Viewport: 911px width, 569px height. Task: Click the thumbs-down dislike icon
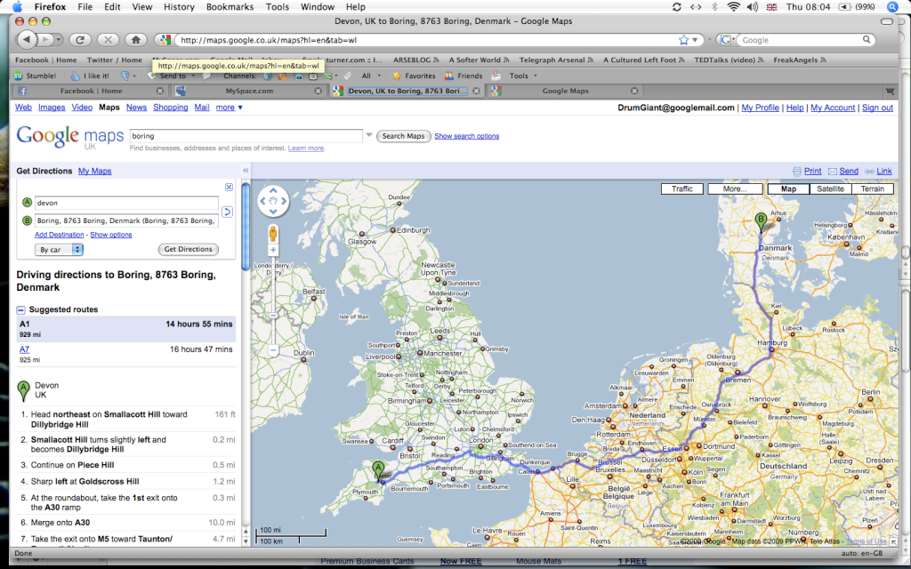pyautogui.click(x=125, y=76)
